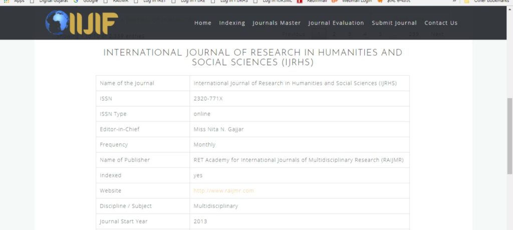Click the journal title heading text

[x=252, y=57]
